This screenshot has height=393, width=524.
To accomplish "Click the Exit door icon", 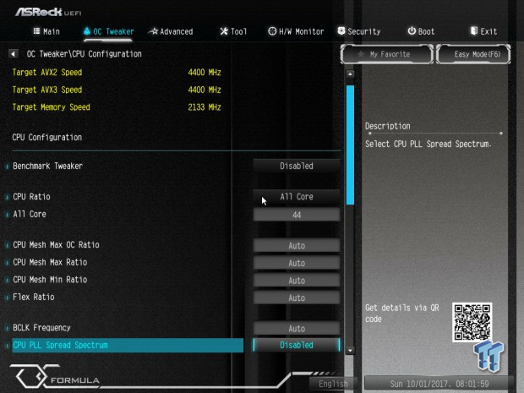I will pos(474,31).
